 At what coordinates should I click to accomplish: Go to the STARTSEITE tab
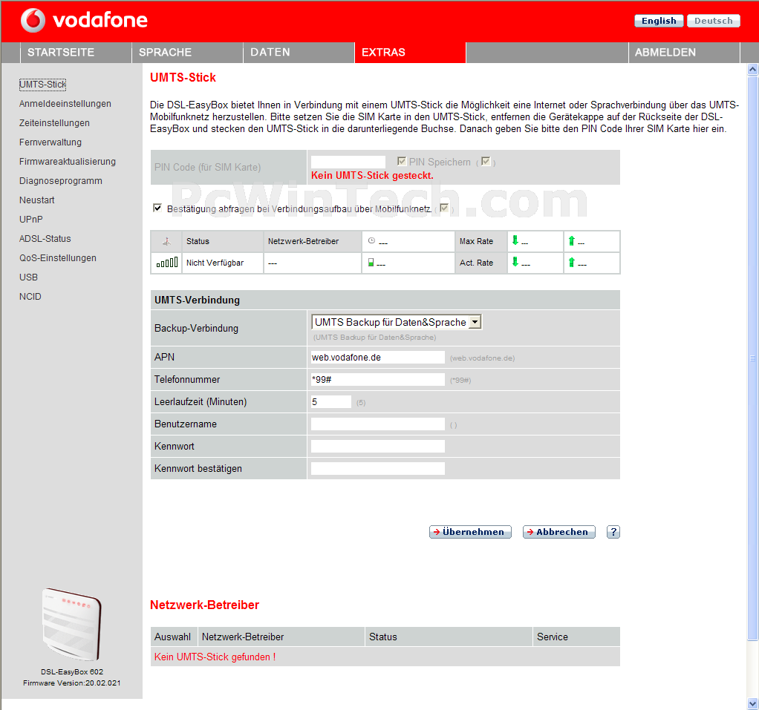[76, 52]
